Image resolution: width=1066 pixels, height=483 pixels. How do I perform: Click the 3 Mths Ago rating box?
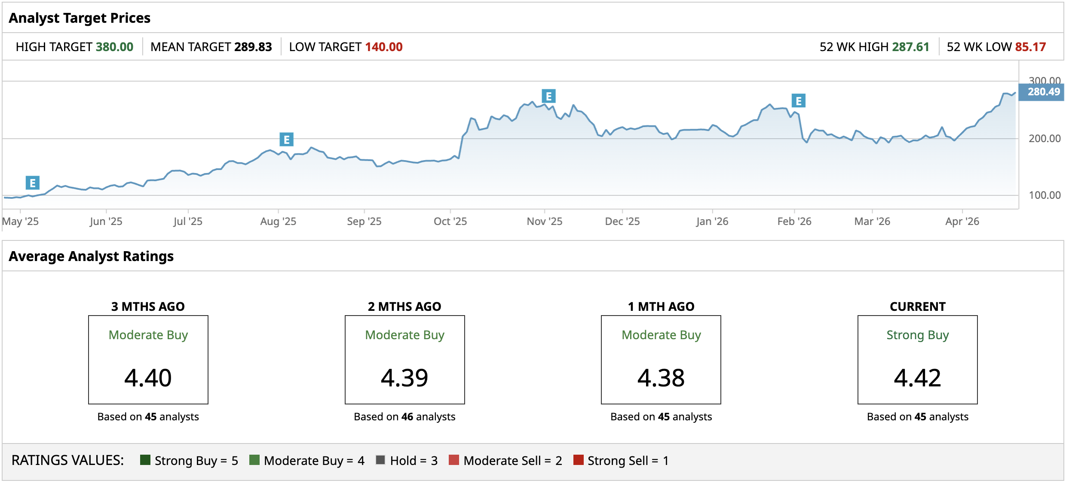coord(148,360)
